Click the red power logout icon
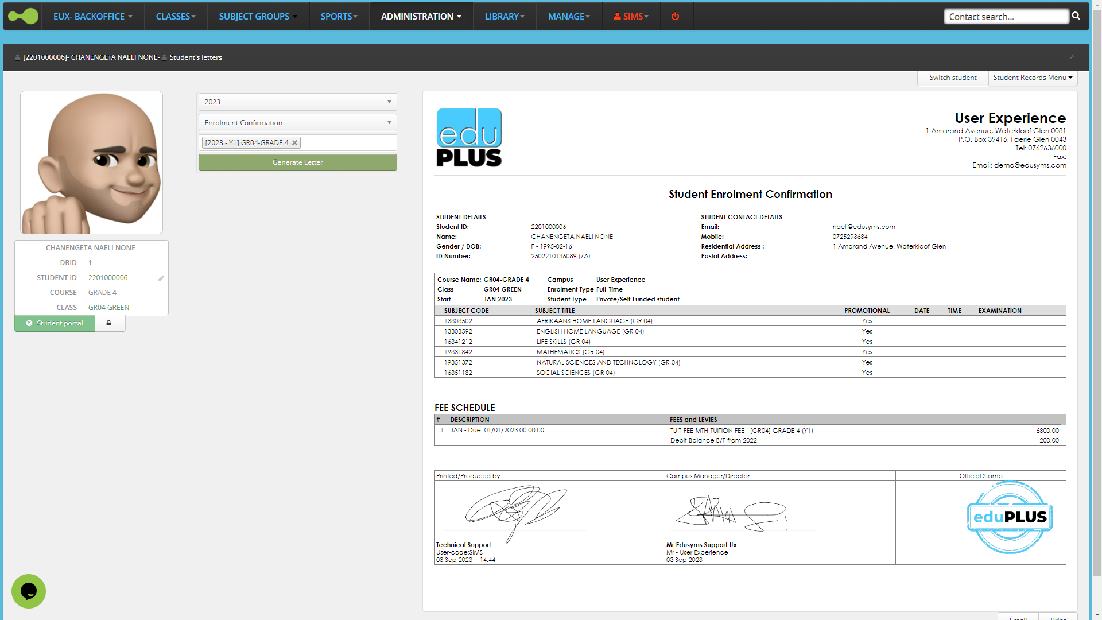 tap(675, 16)
